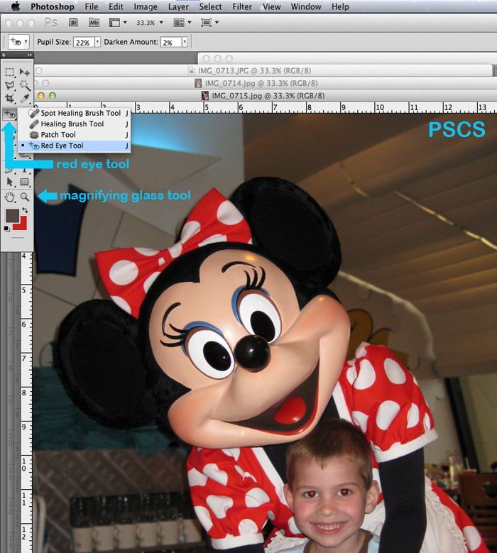Zoom the IMG_0715.jpg window with green button

point(53,96)
